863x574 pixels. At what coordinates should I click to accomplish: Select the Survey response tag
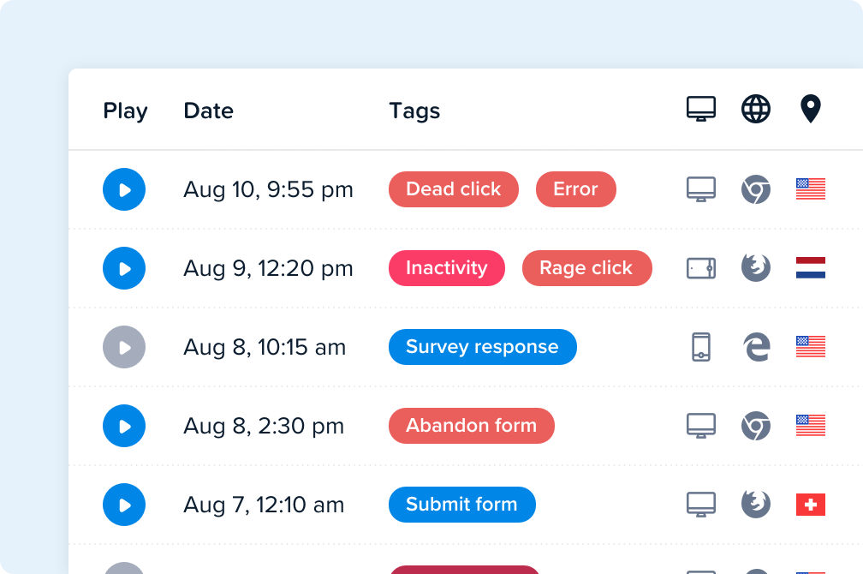click(483, 346)
